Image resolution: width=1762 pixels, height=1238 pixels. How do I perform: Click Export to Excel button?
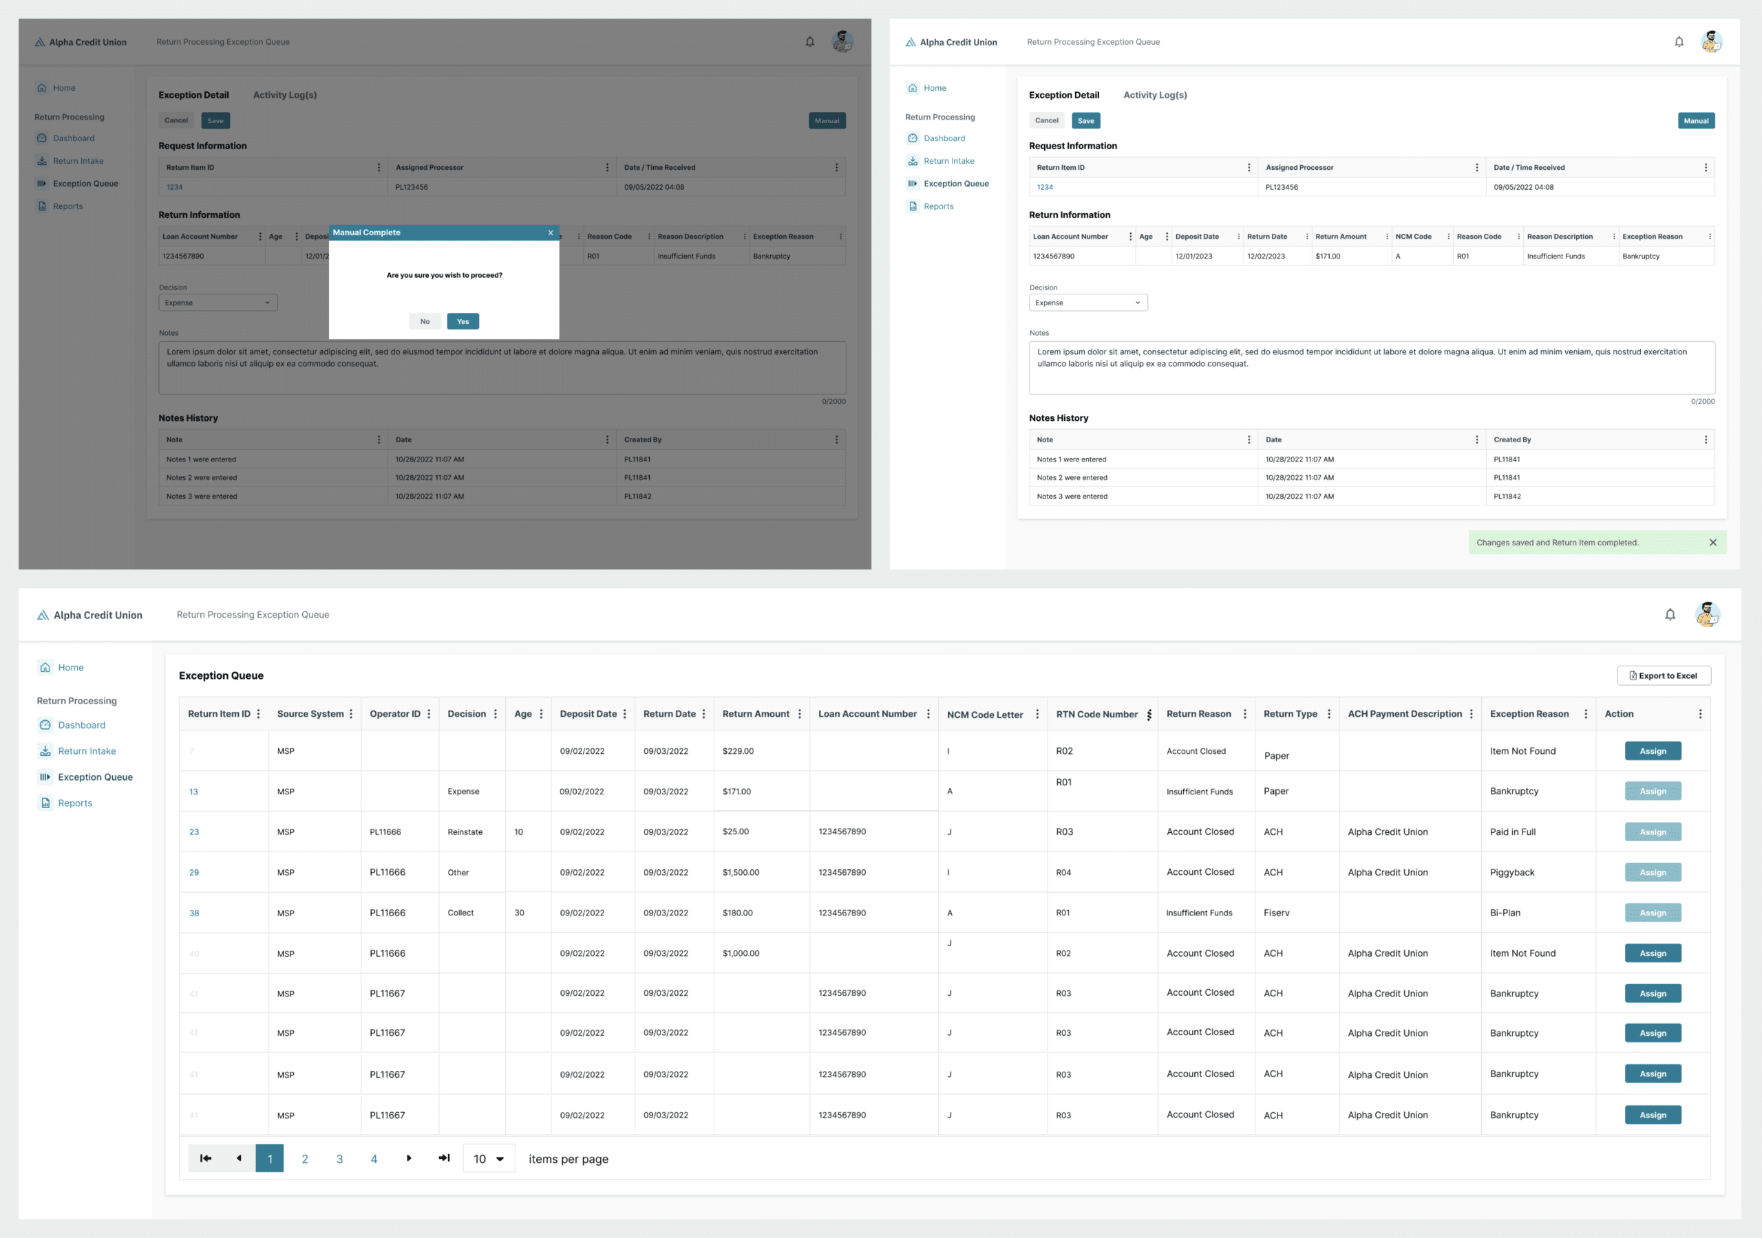click(x=1664, y=676)
